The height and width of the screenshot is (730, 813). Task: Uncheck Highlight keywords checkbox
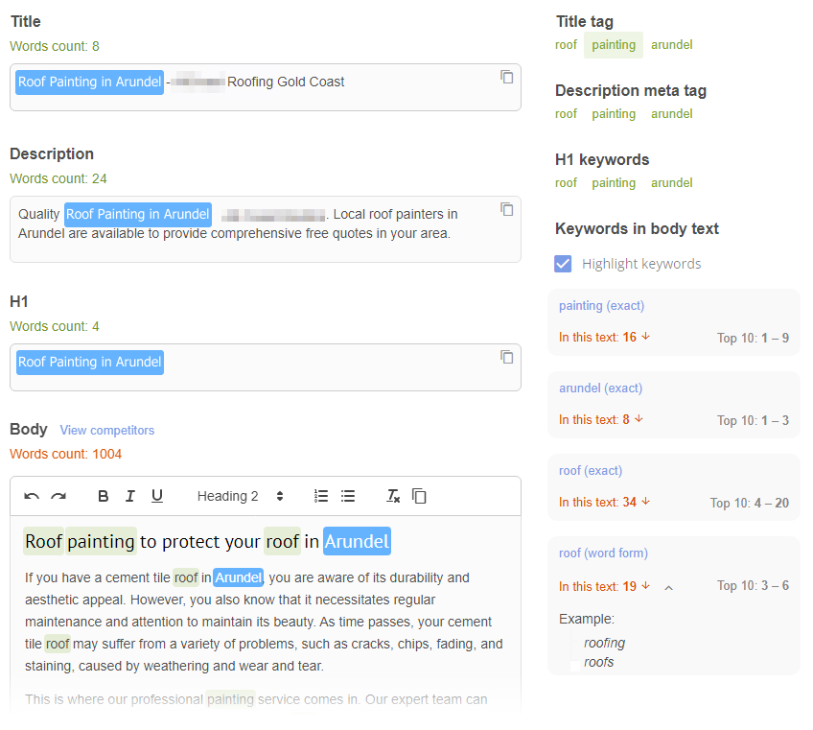click(x=563, y=264)
